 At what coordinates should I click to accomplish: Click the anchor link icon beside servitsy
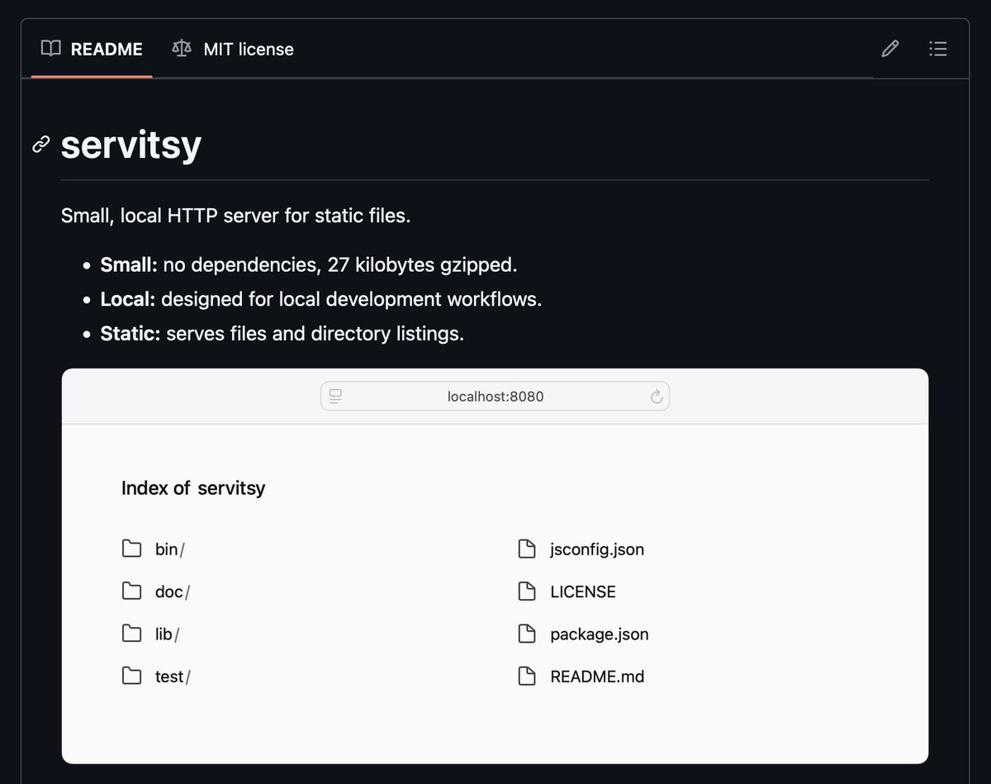tap(40, 145)
